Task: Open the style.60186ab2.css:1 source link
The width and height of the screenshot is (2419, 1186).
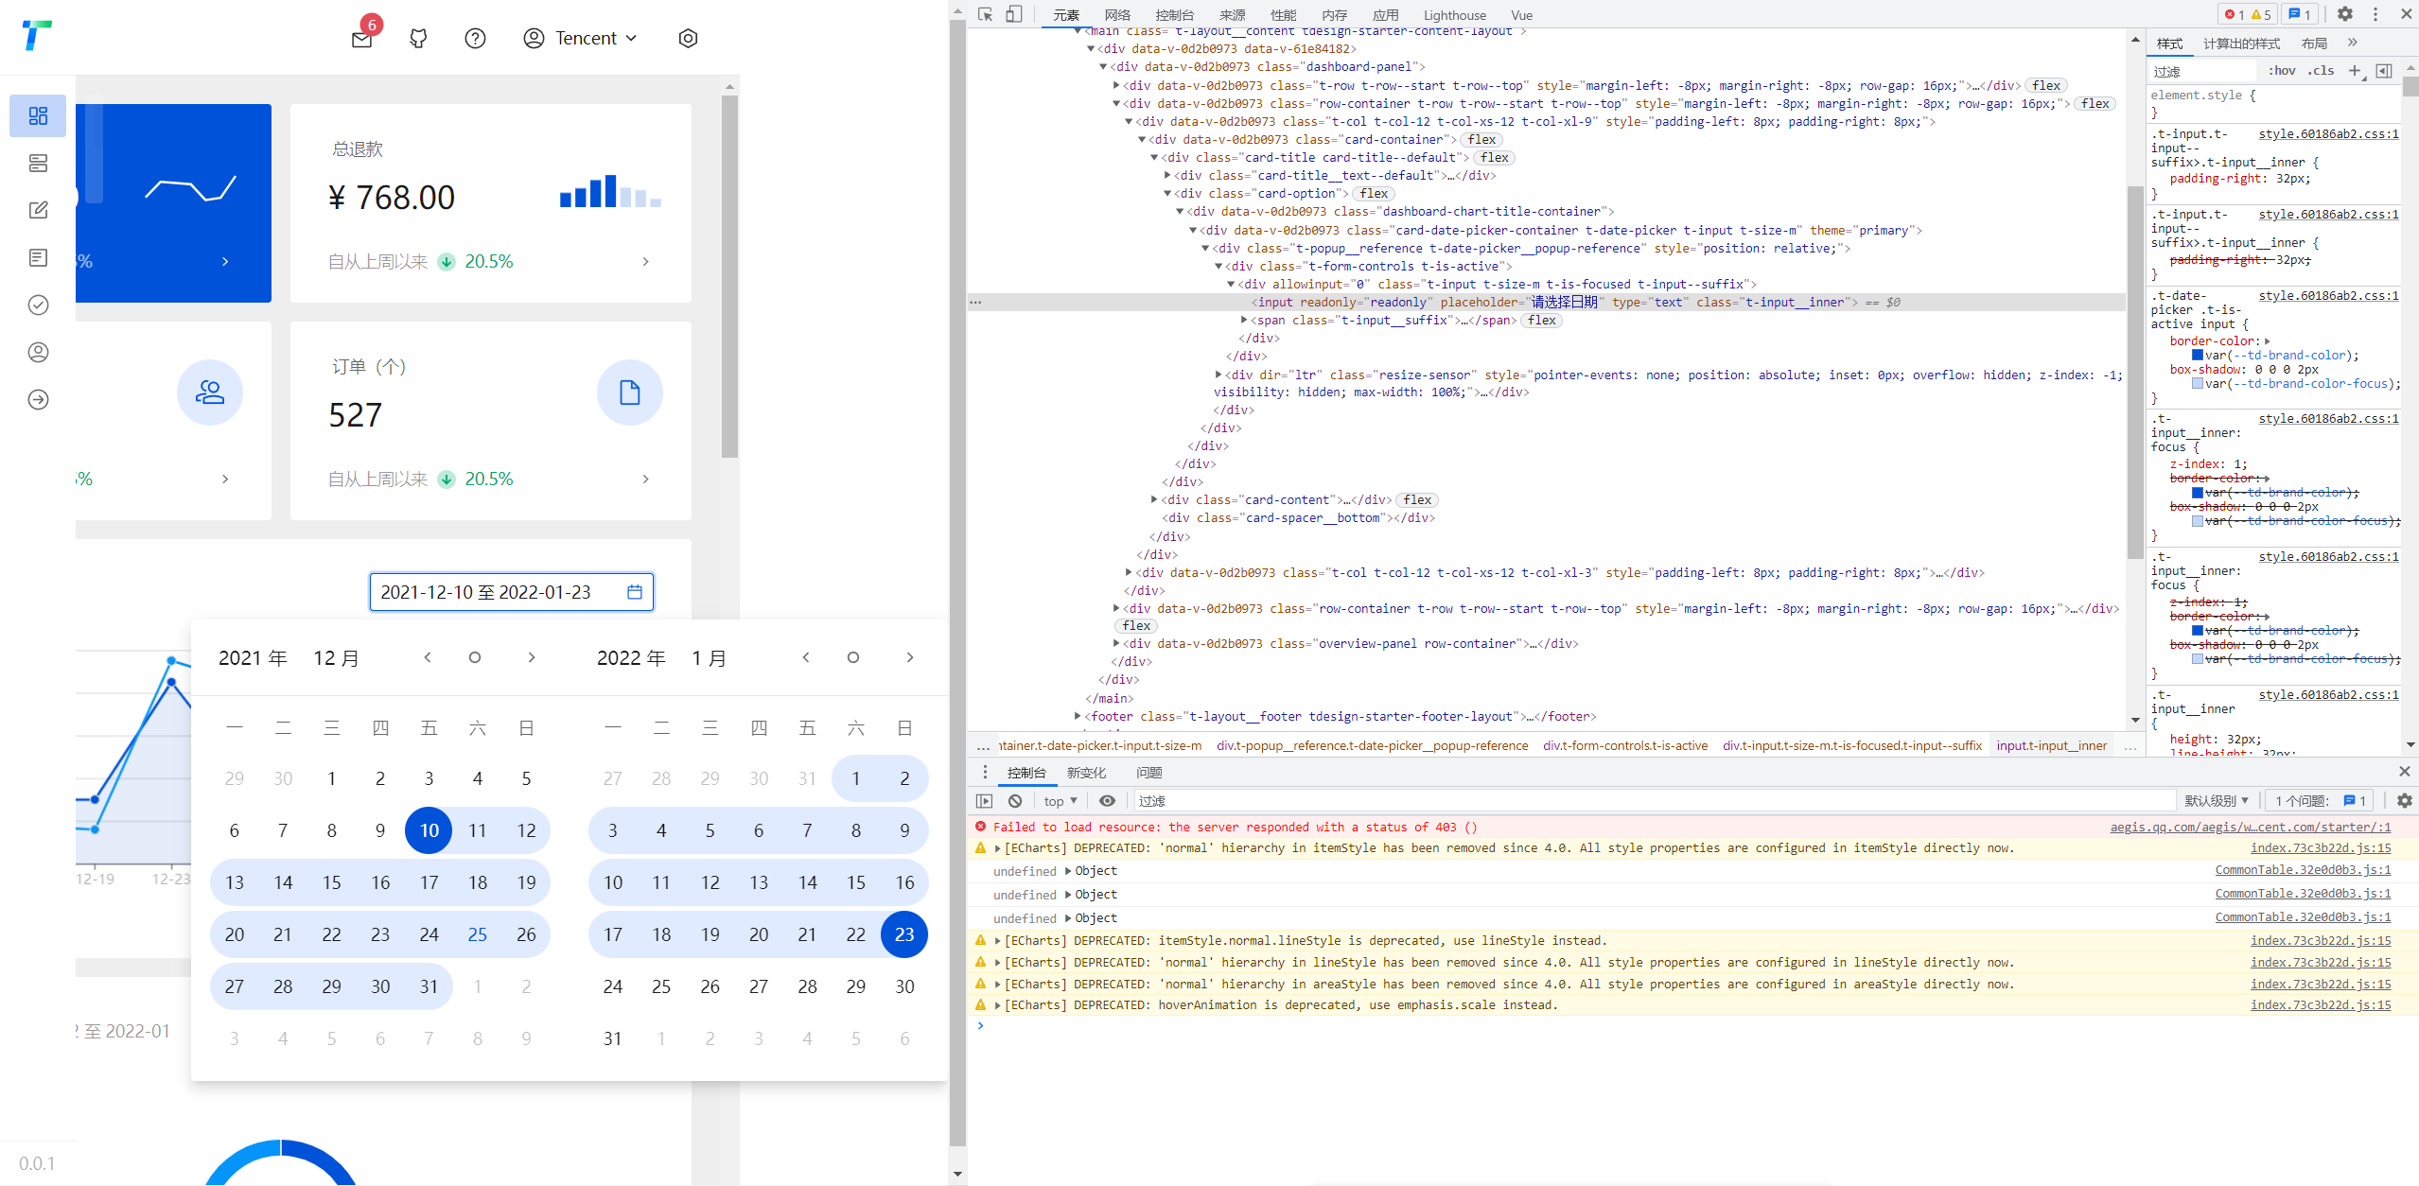Action: pos(2329,133)
